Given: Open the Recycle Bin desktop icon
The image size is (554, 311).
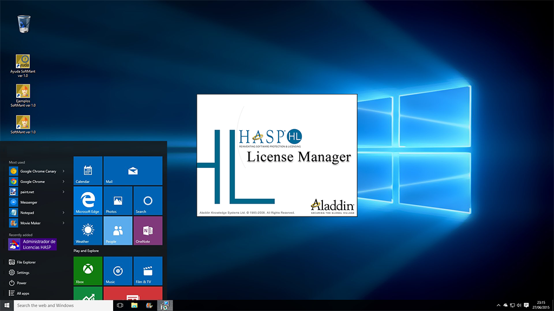Looking at the screenshot, I should 23,24.
